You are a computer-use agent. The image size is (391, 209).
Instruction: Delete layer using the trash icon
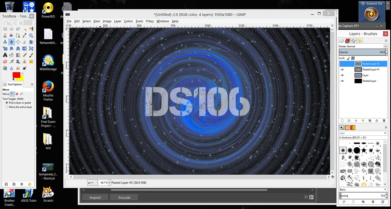[x=383, y=120]
